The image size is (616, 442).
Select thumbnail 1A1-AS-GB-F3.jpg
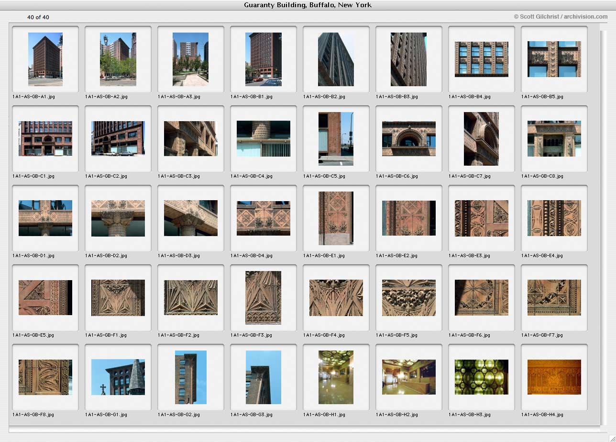[264, 298]
